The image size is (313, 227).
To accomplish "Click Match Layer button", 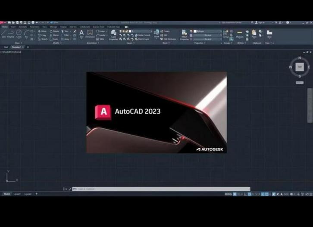I will coord(142,39).
